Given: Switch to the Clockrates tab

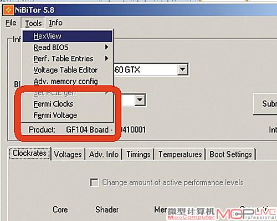Looking at the screenshot, I should pos(29,153).
